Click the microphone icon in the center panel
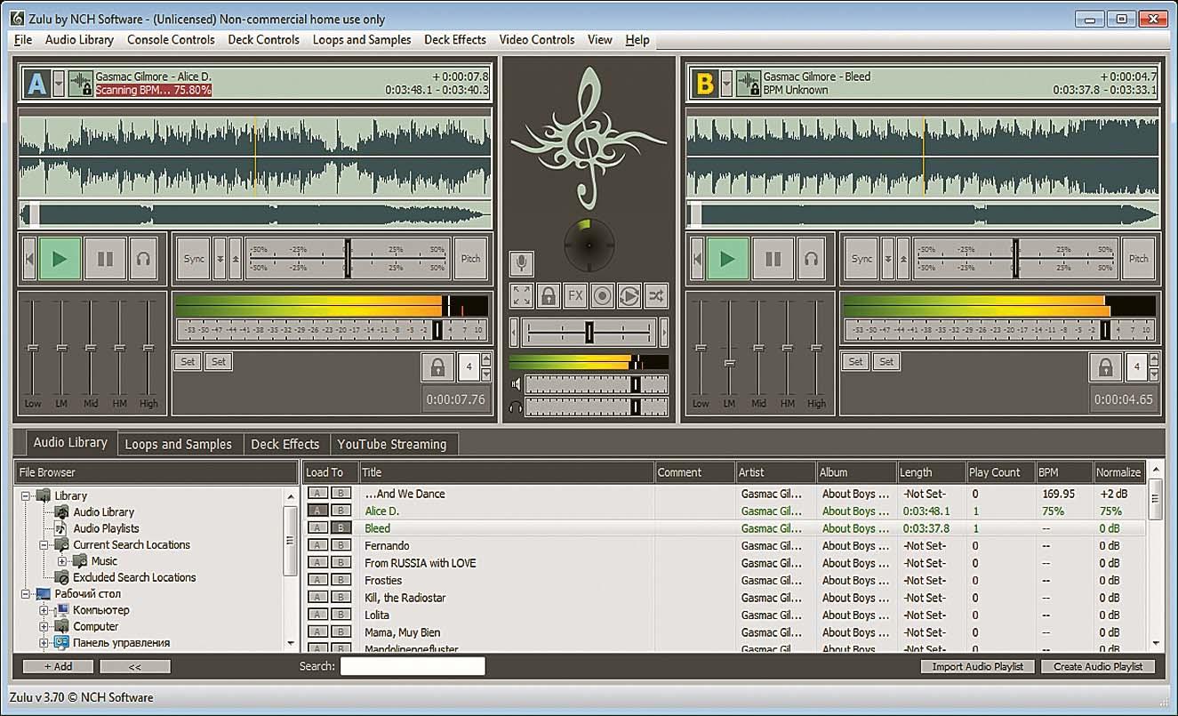 point(522,263)
